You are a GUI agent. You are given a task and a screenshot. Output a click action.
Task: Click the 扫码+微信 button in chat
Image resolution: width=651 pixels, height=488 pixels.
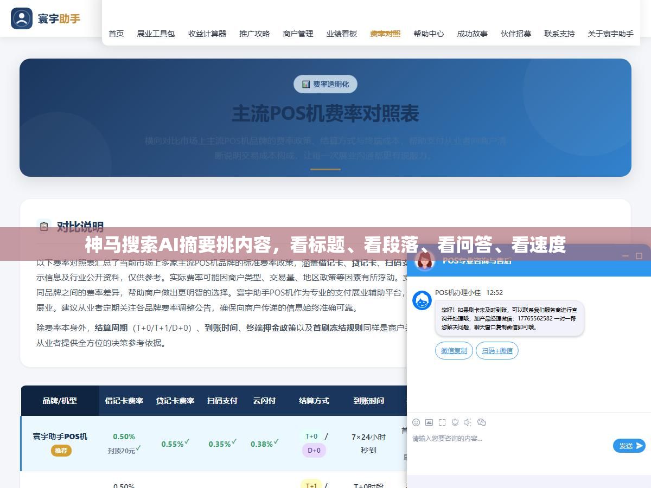[x=497, y=350]
